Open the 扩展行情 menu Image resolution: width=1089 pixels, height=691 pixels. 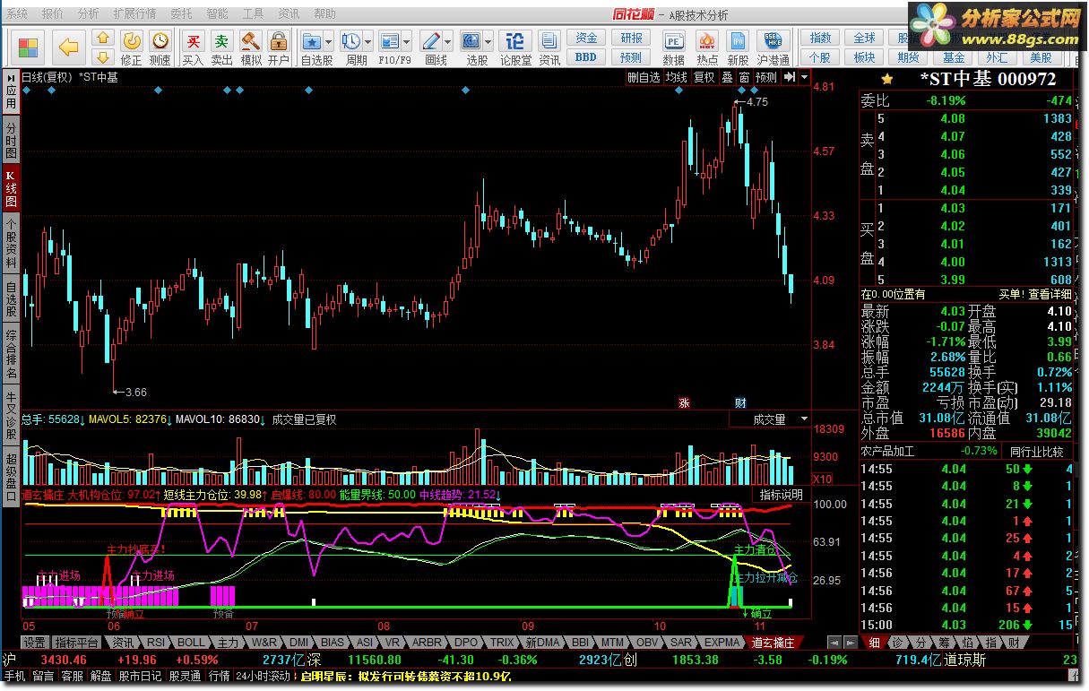click(x=134, y=14)
